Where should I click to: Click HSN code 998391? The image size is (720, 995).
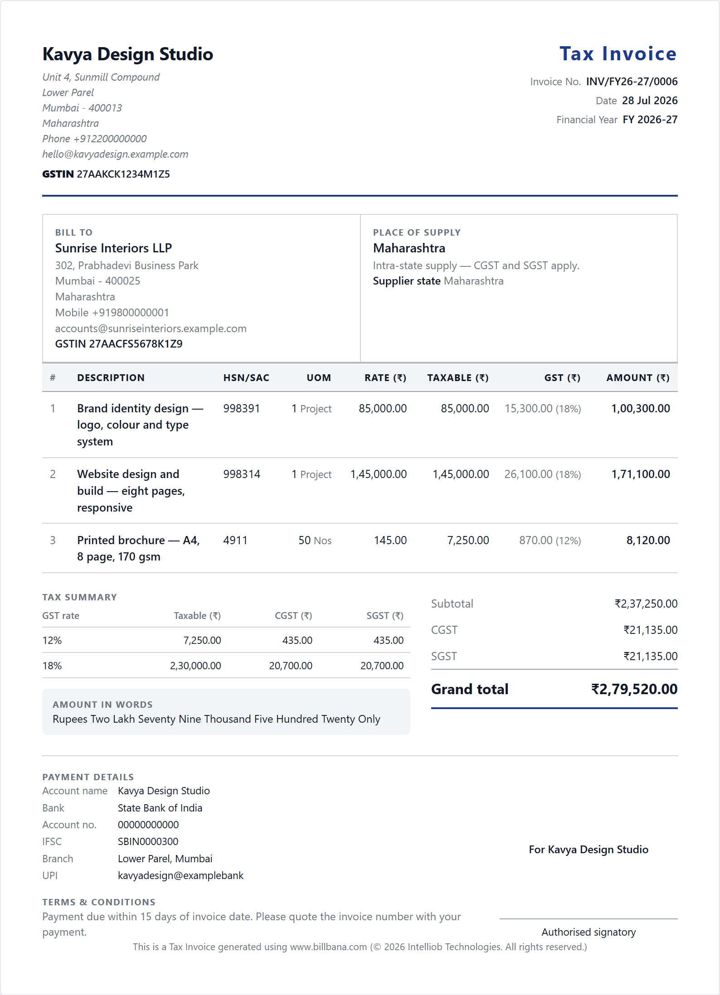pyautogui.click(x=241, y=409)
